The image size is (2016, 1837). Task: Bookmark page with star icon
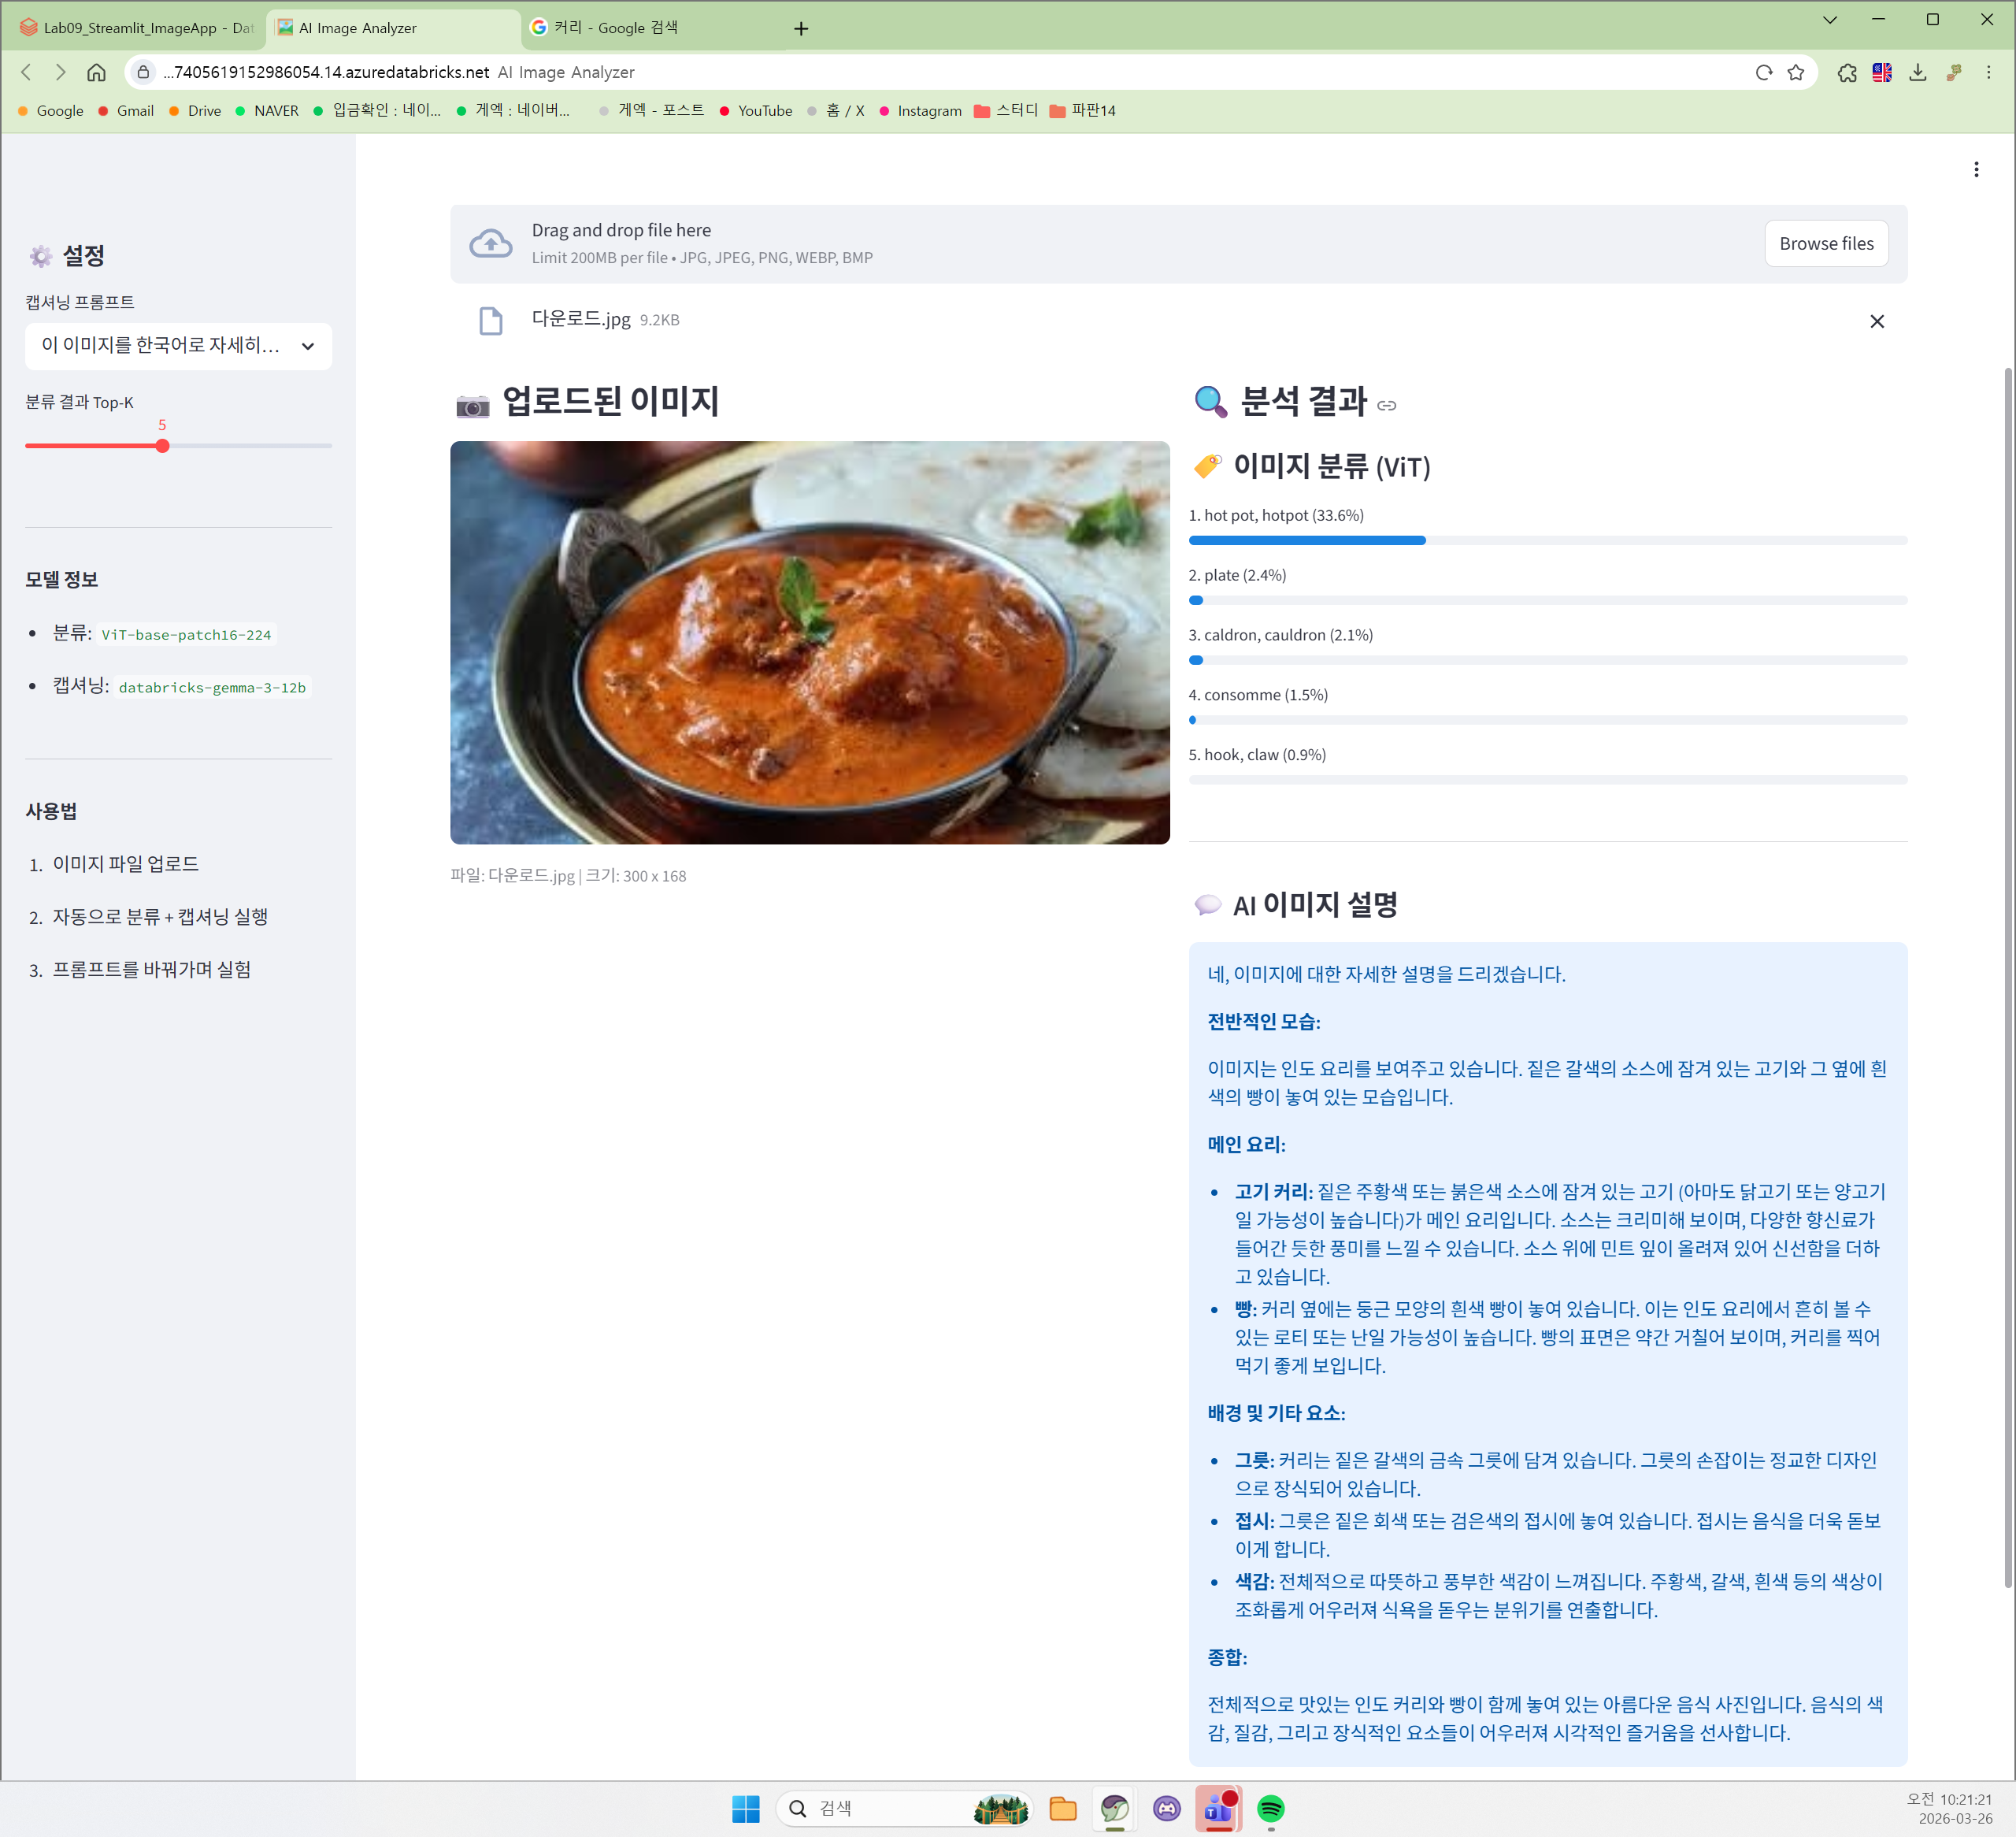tap(1796, 72)
